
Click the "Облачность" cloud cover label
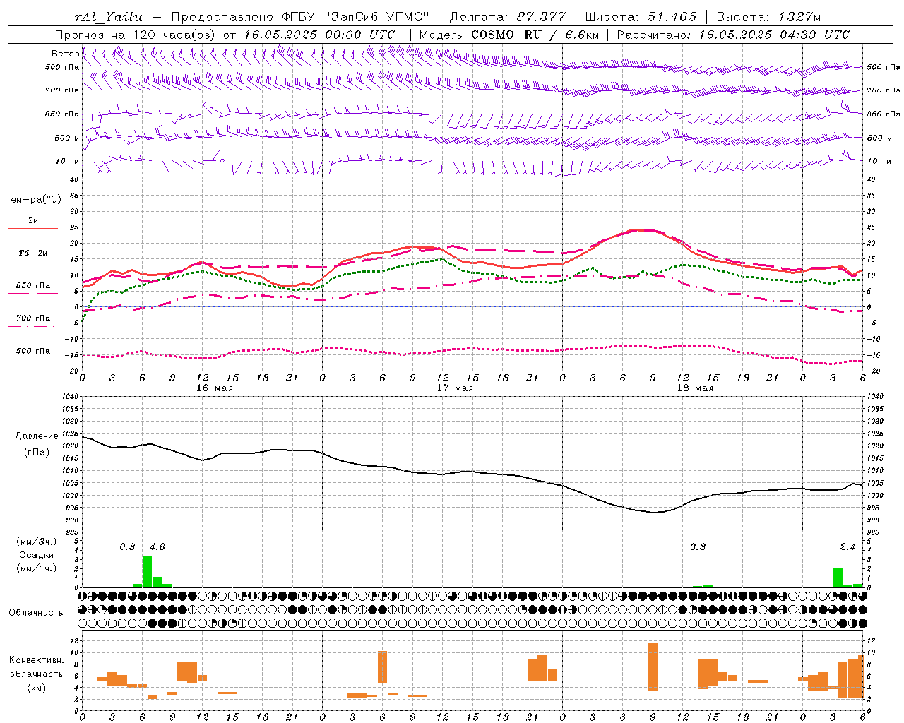pyautogui.click(x=36, y=613)
